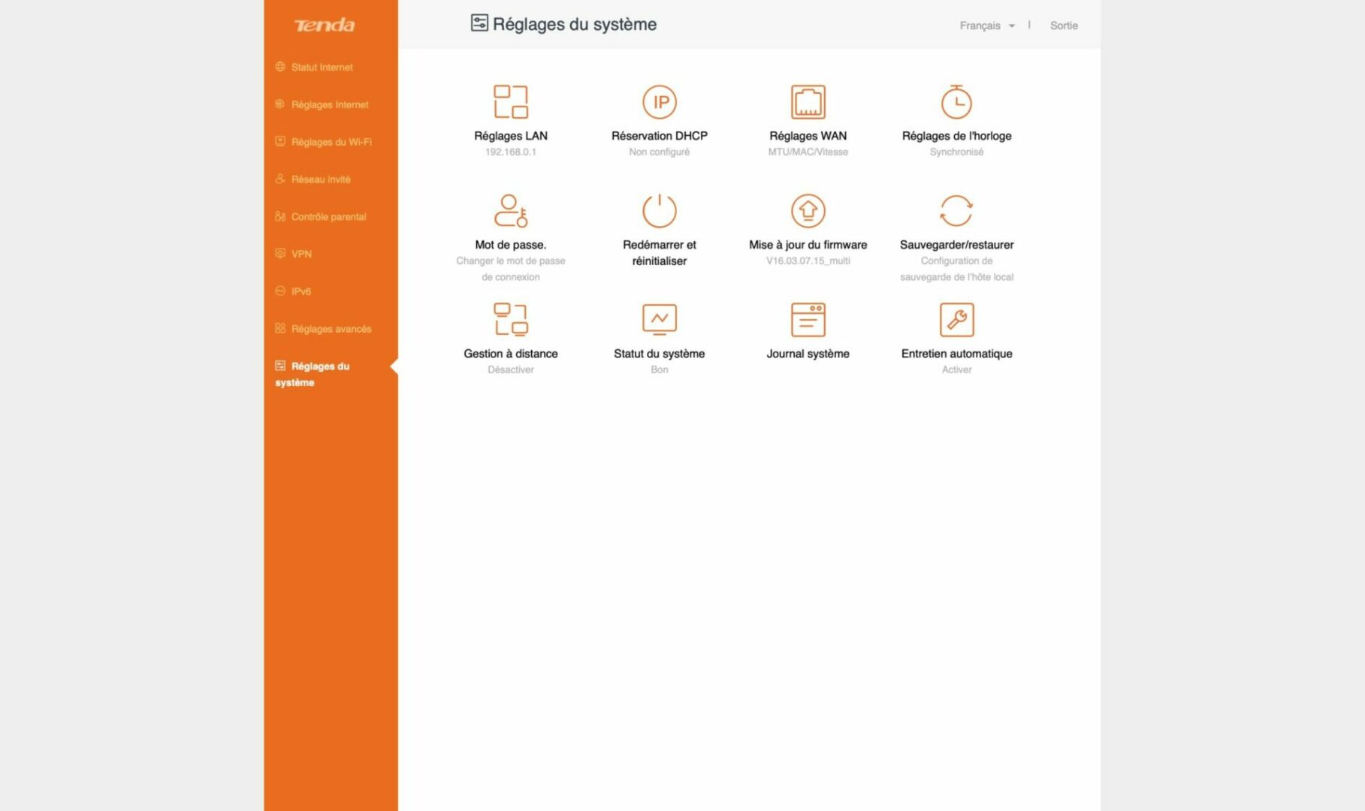Open the Réglages LAN icon

point(510,102)
